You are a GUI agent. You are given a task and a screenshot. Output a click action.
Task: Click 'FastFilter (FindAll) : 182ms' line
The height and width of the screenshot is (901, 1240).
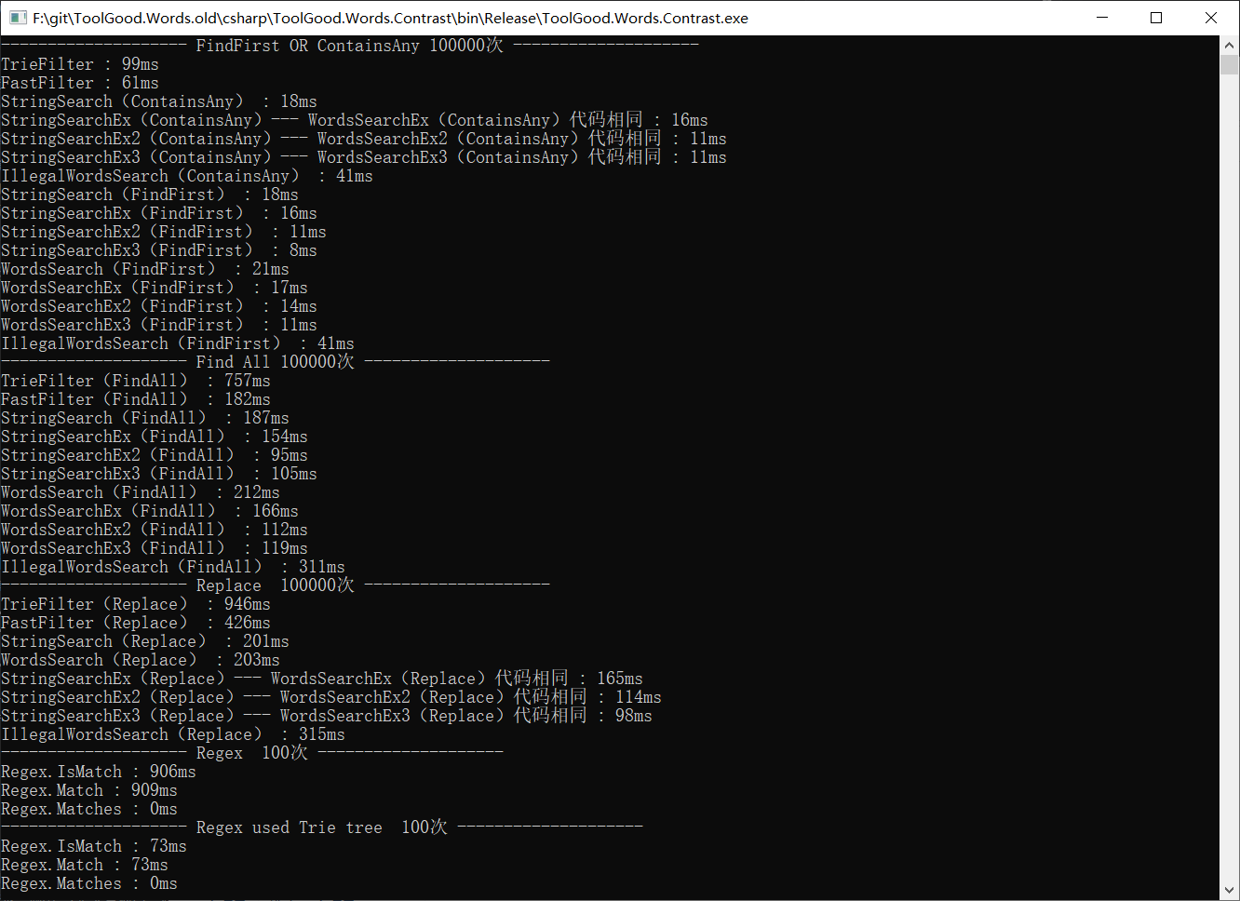pyautogui.click(x=136, y=399)
